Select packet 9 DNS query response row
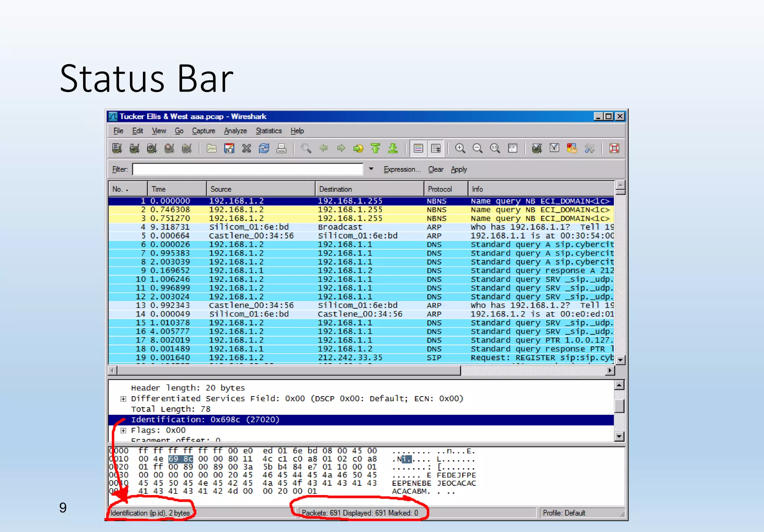Image resolution: width=764 pixels, height=532 pixels. [x=361, y=271]
